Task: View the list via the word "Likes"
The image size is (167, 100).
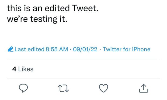Action: (26, 69)
